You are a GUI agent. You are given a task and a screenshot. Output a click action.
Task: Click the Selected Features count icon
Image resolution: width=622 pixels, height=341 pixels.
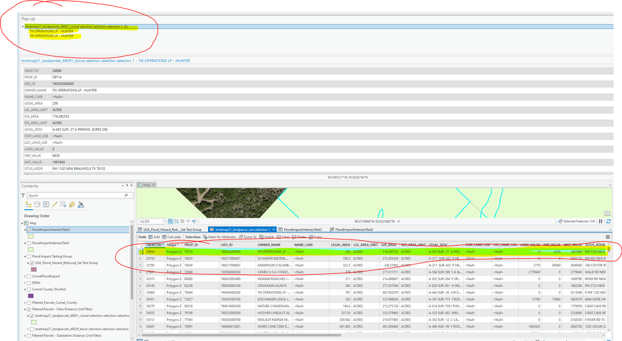point(560,222)
